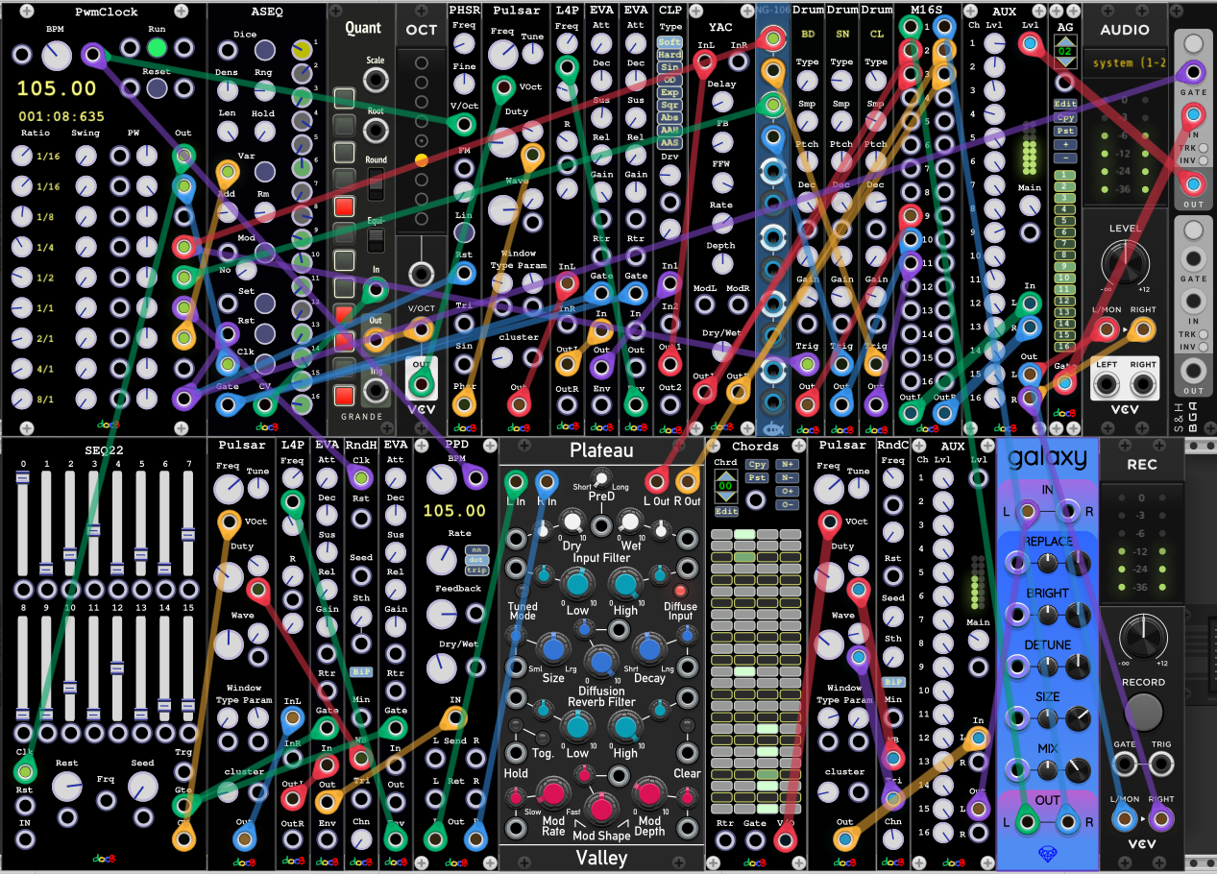This screenshot has height=874, width=1217.
Task: Open the AUDIO system (1-2 device selector
Action: [x=1124, y=63]
